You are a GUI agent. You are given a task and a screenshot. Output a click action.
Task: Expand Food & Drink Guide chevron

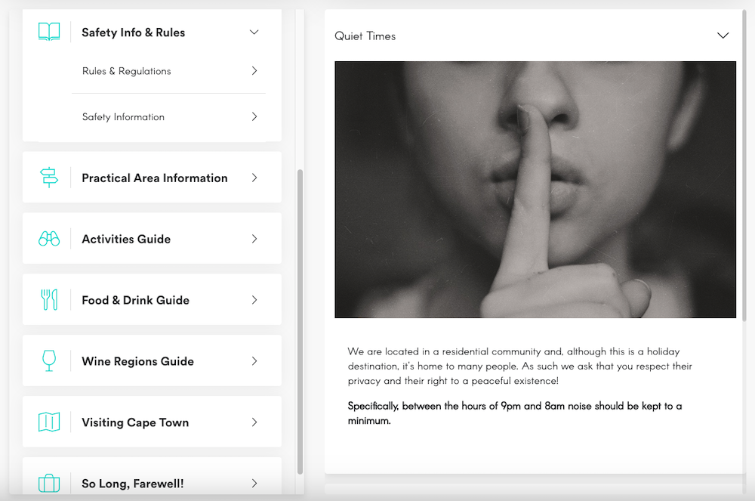pos(254,300)
